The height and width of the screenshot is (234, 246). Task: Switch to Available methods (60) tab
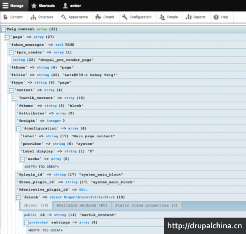82,205
